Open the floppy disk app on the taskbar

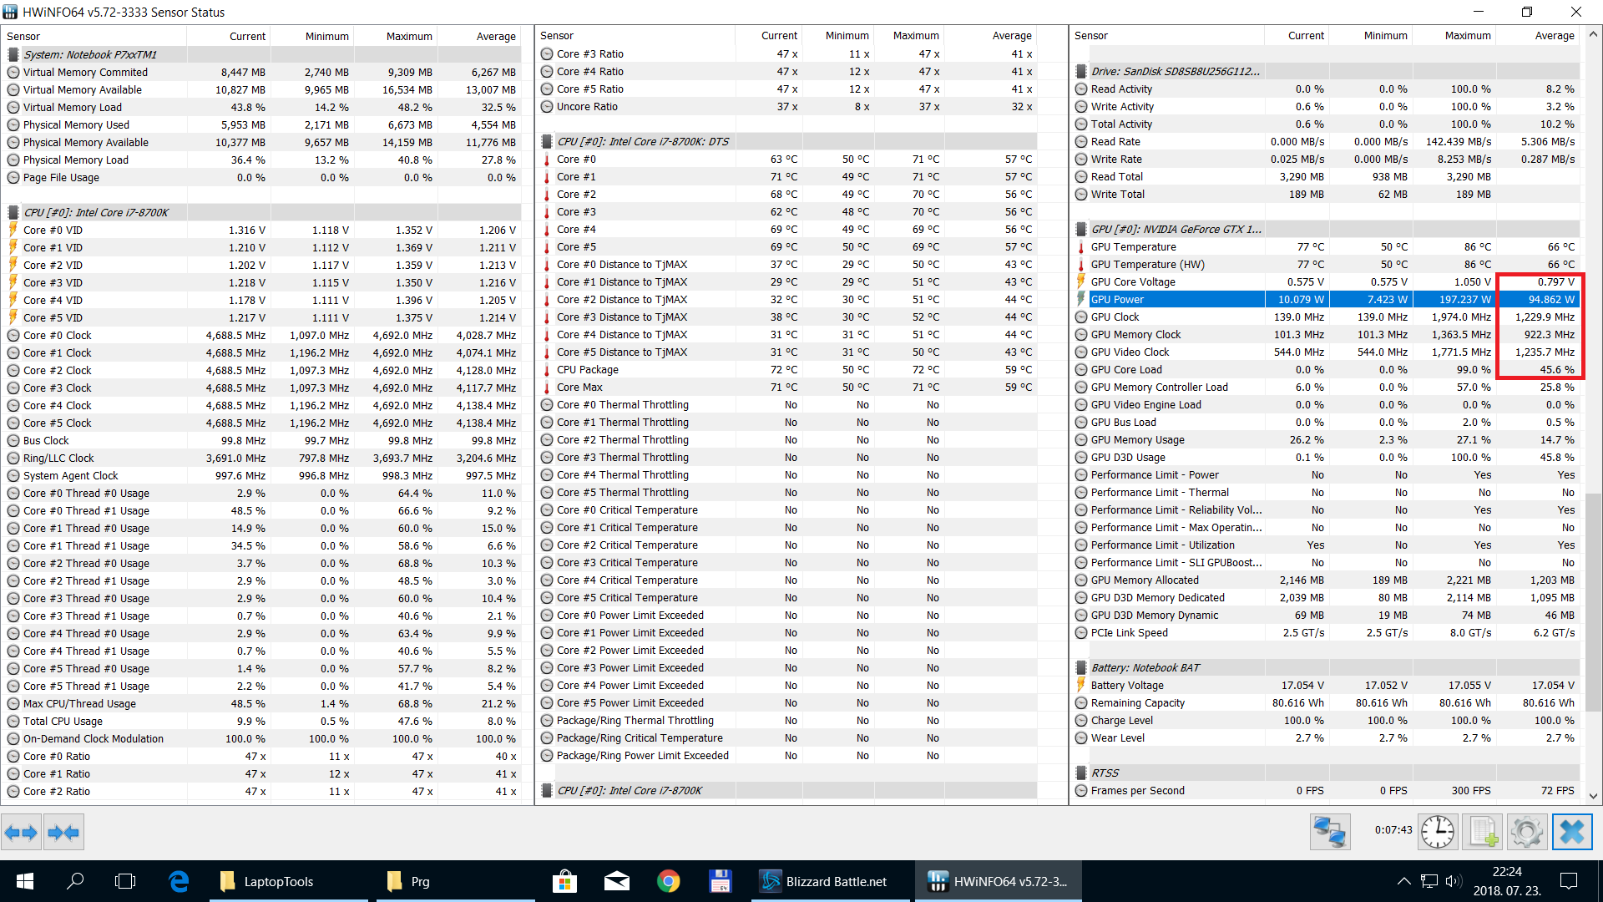coord(720,881)
